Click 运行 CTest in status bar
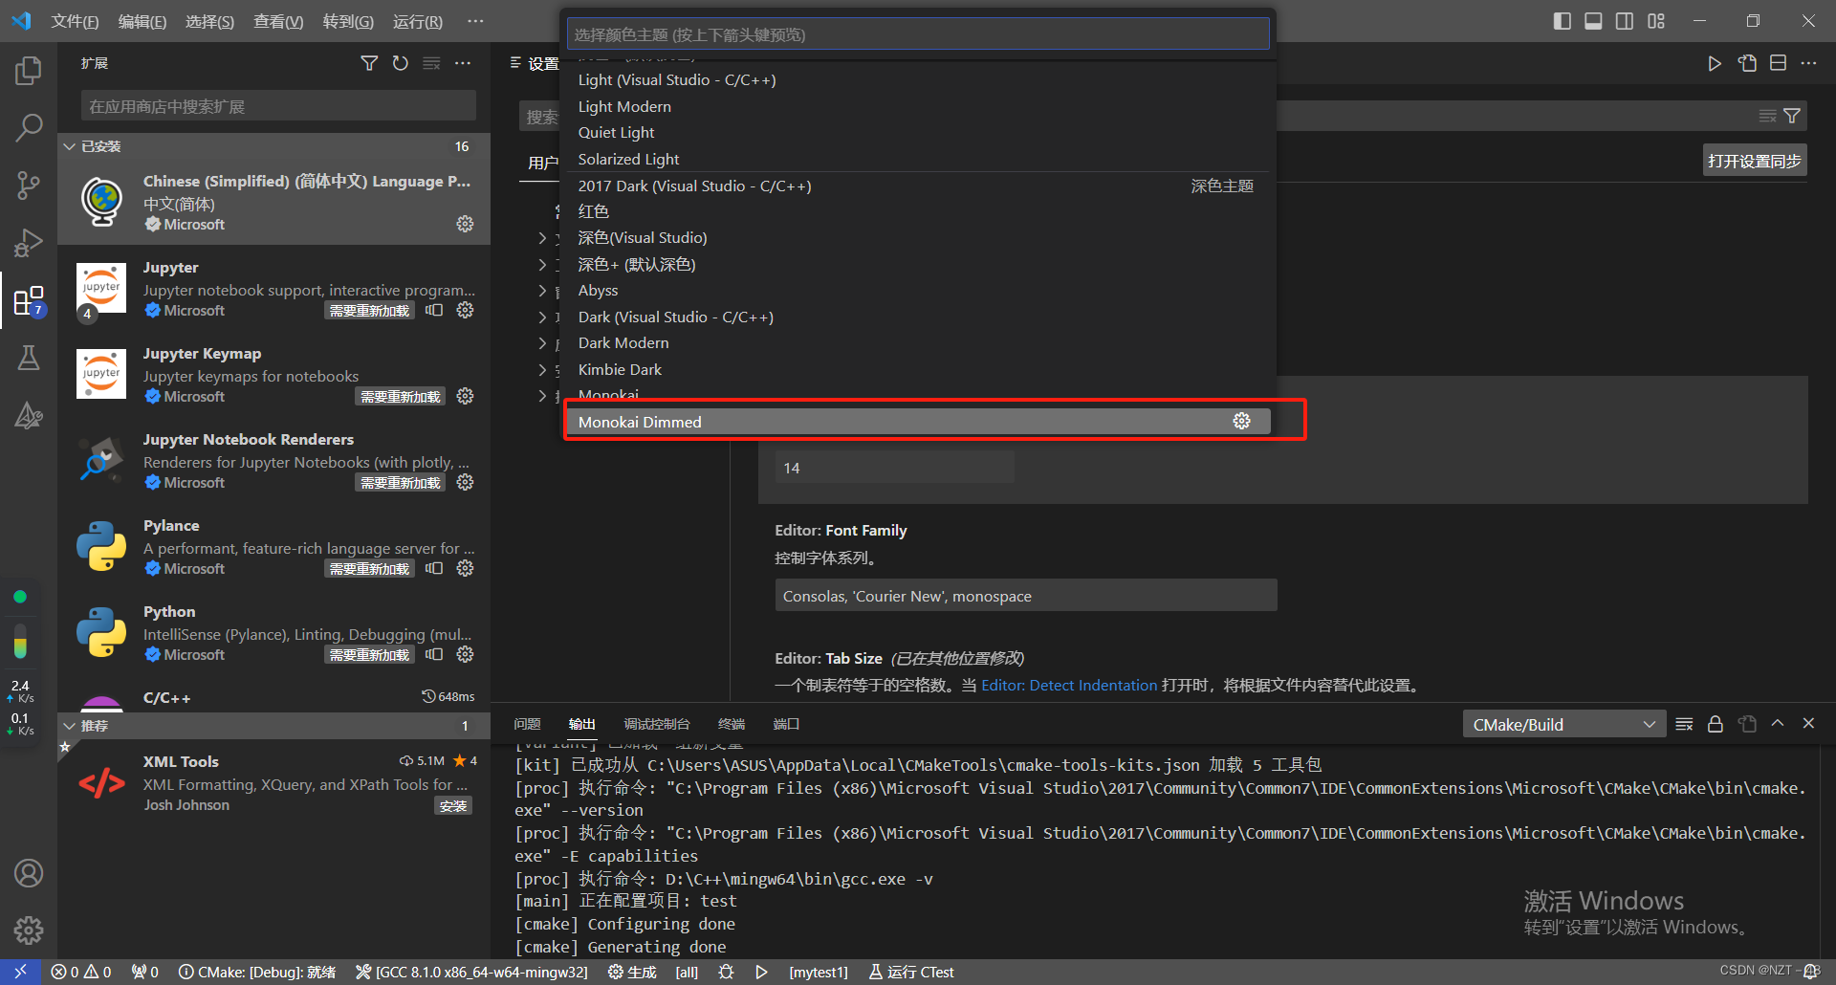1836x985 pixels. [x=911, y=972]
